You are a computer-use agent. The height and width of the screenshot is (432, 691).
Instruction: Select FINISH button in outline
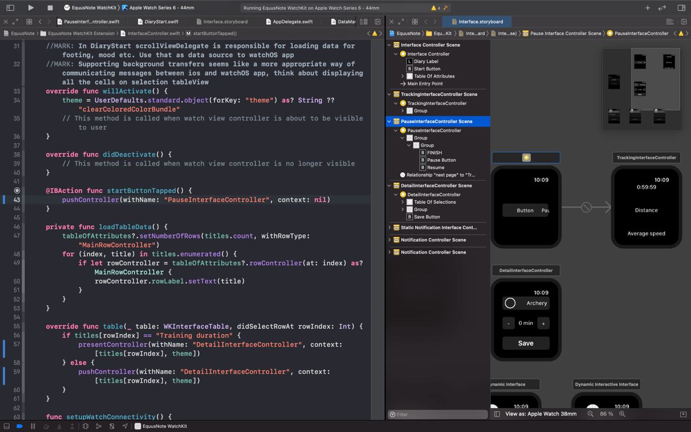(x=431, y=152)
